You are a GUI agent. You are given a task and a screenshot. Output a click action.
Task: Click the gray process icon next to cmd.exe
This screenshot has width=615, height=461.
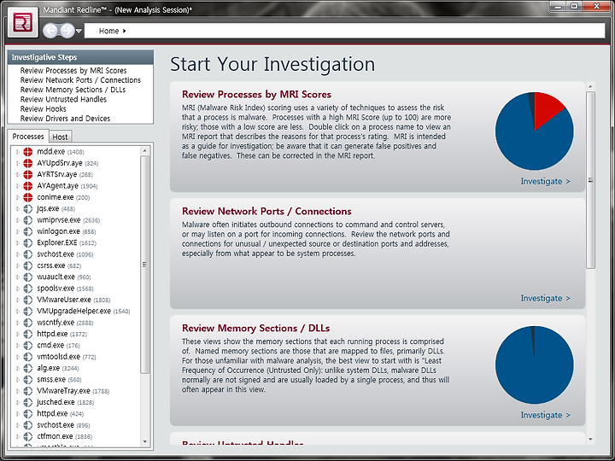point(28,345)
